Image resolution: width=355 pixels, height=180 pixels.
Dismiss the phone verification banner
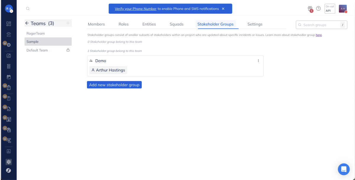click(223, 9)
